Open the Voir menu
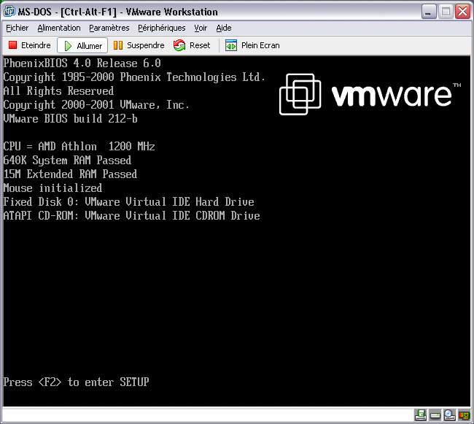474x424 pixels. 201,28
